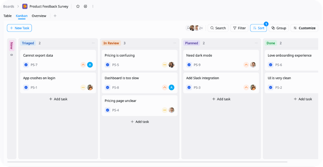
Task: Add task in the Done column
Action: click(303, 99)
